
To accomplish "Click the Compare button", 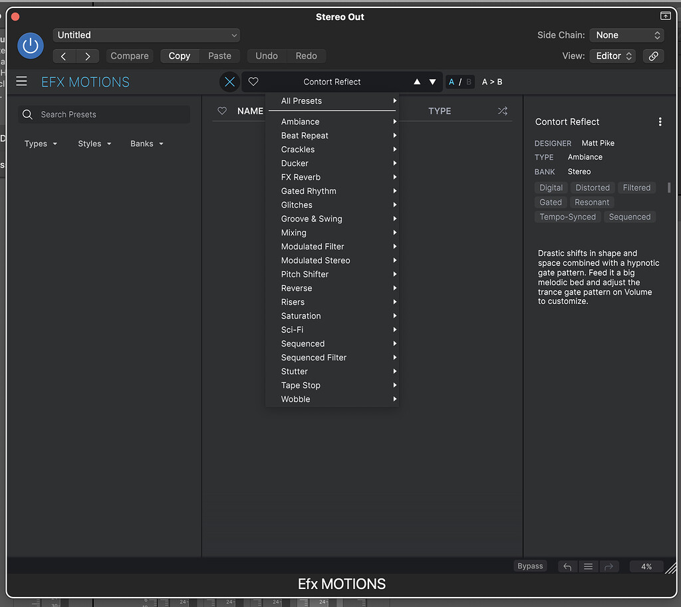I will (130, 56).
